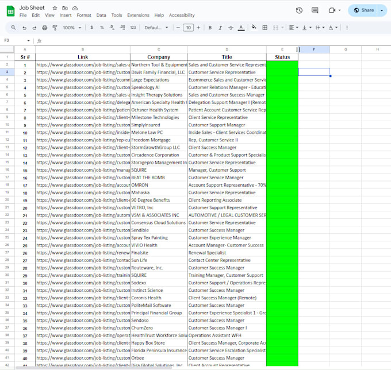The height and width of the screenshot is (370, 391).
Task: Click the horizontal scrollbar
Action: 94,368
